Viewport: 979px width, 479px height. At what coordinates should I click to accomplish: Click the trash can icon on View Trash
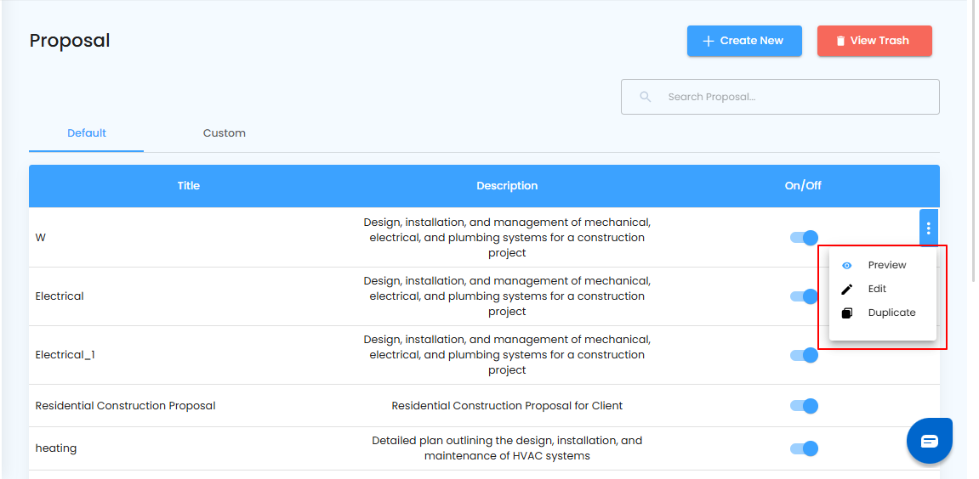click(840, 41)
